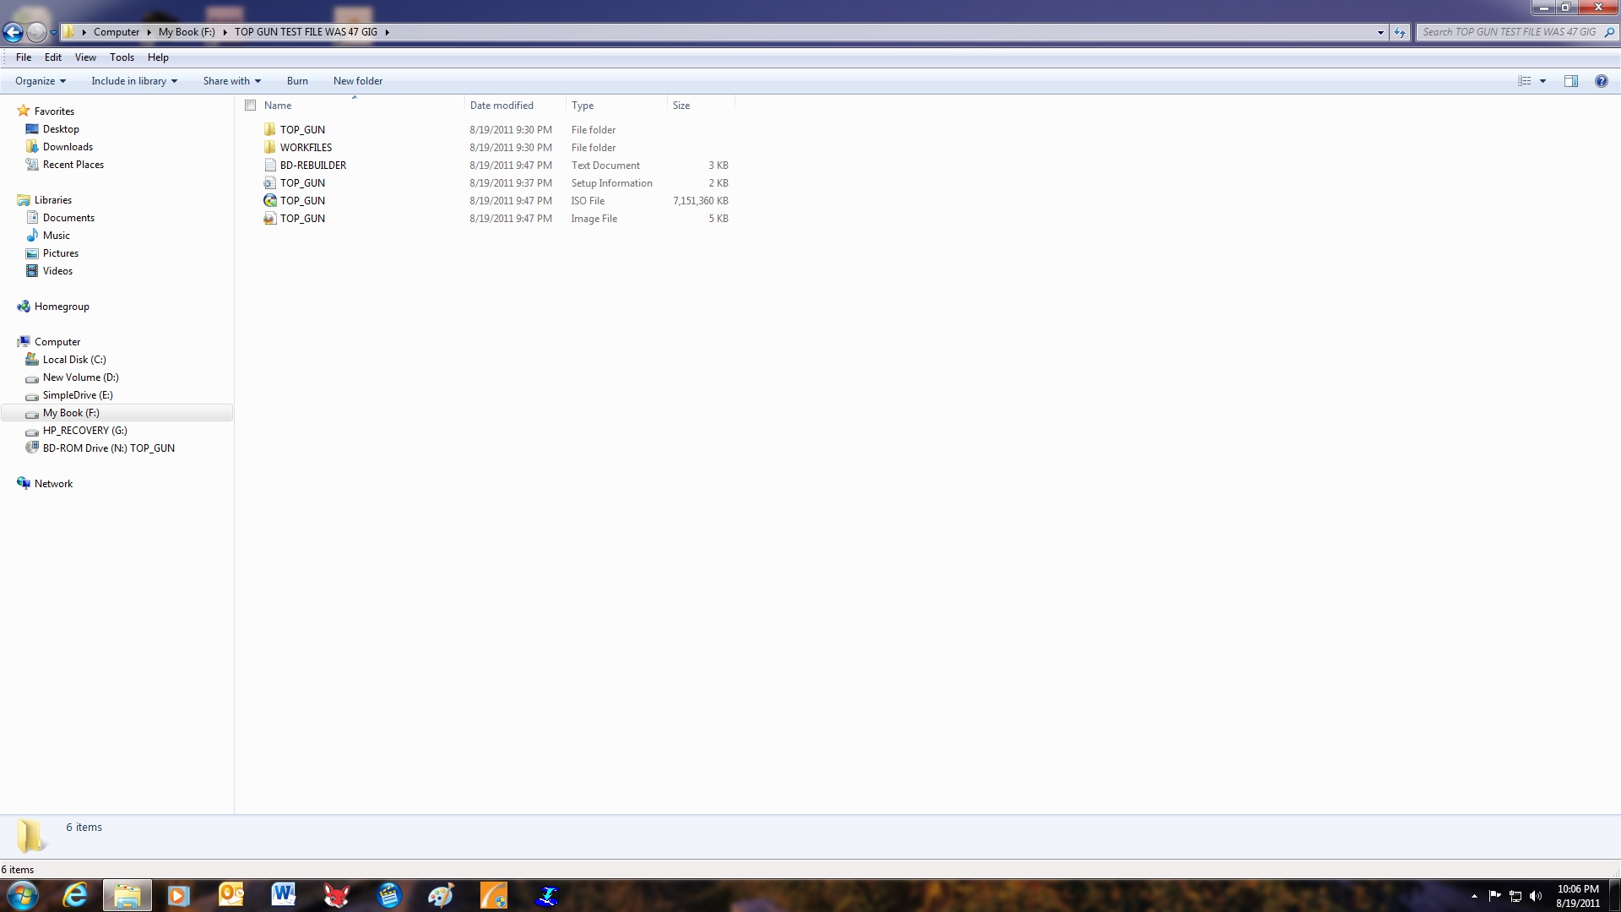Select Computer in the navigation pane
The height and width of the screenshot is (912, 1621).
[x=57, y=342]
